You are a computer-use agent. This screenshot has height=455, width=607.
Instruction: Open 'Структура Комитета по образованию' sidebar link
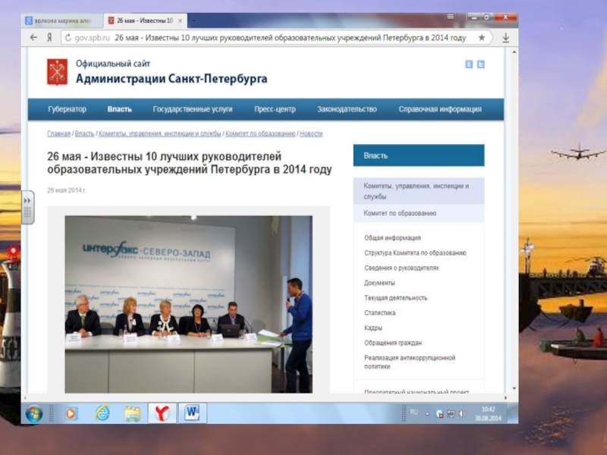[414, 253]
